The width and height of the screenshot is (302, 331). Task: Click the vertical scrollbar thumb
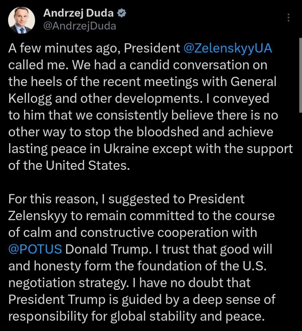tap(300, 73)
